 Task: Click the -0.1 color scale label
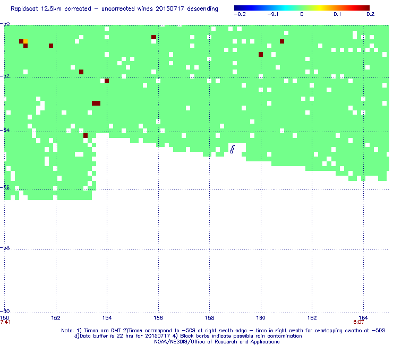(273, 14)
